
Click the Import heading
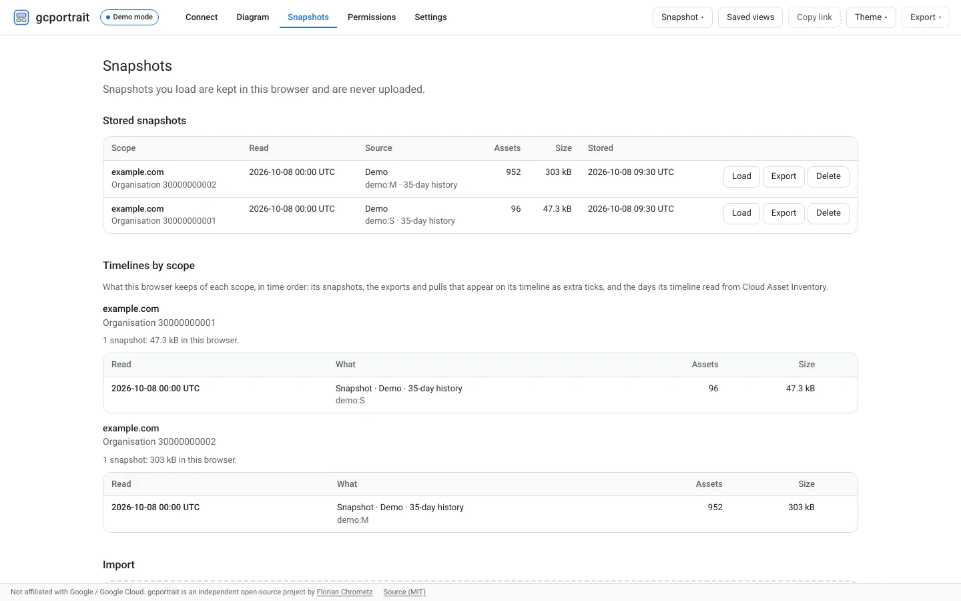point(119,565)
